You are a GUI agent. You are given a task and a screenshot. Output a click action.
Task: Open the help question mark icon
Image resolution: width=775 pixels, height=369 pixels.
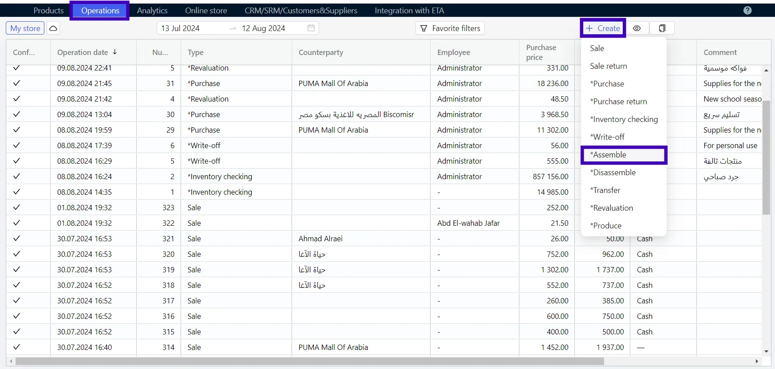[x=747, y=10]
